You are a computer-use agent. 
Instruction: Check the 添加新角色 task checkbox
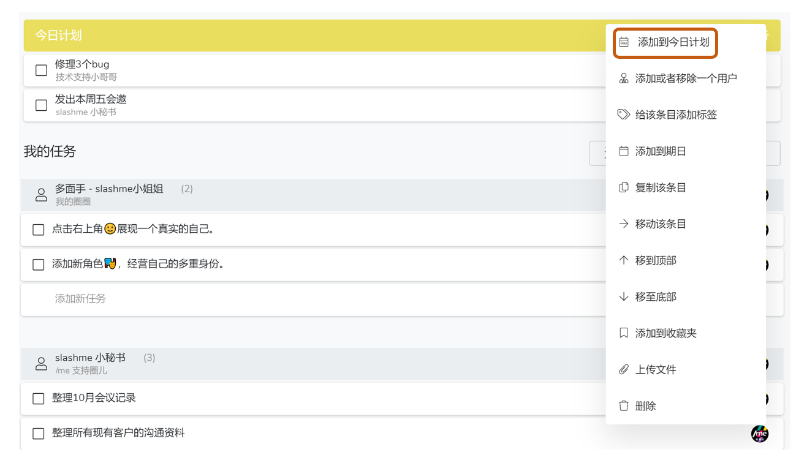(38, 265)
